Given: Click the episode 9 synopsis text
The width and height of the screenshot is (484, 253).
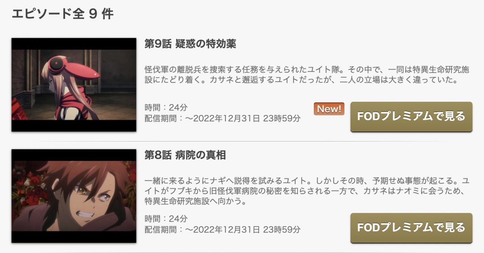Looking at the screenshot, I should (x=307, y=75).
